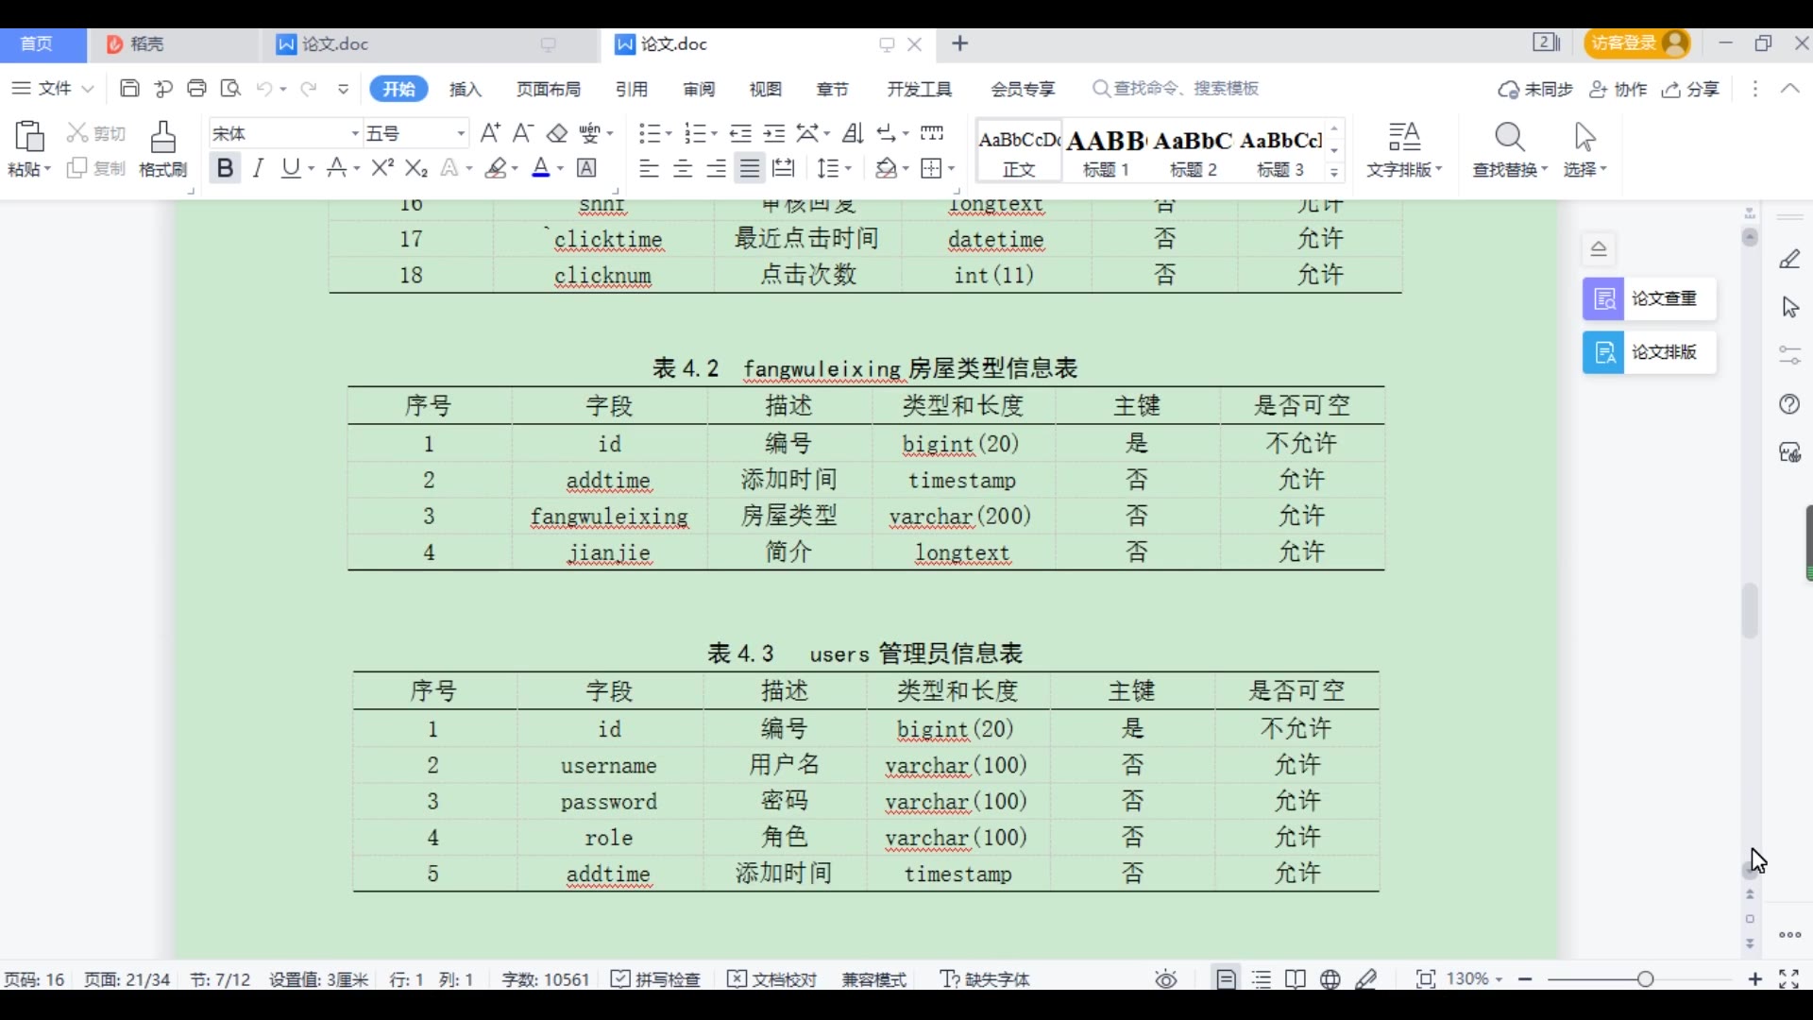Open the 插入 ribbon tab
Viewport: 1813px width, 1020px height.
(x=466, y=89)
